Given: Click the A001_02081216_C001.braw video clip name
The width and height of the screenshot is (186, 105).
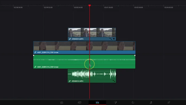Looking at the screenshot, I should pos(48,52).
